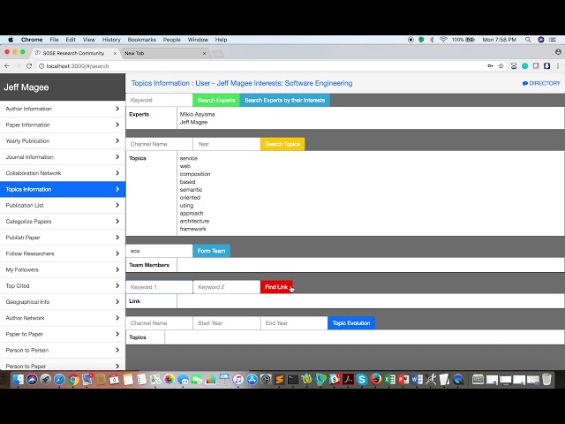Open the Chrome File menu

54,40
